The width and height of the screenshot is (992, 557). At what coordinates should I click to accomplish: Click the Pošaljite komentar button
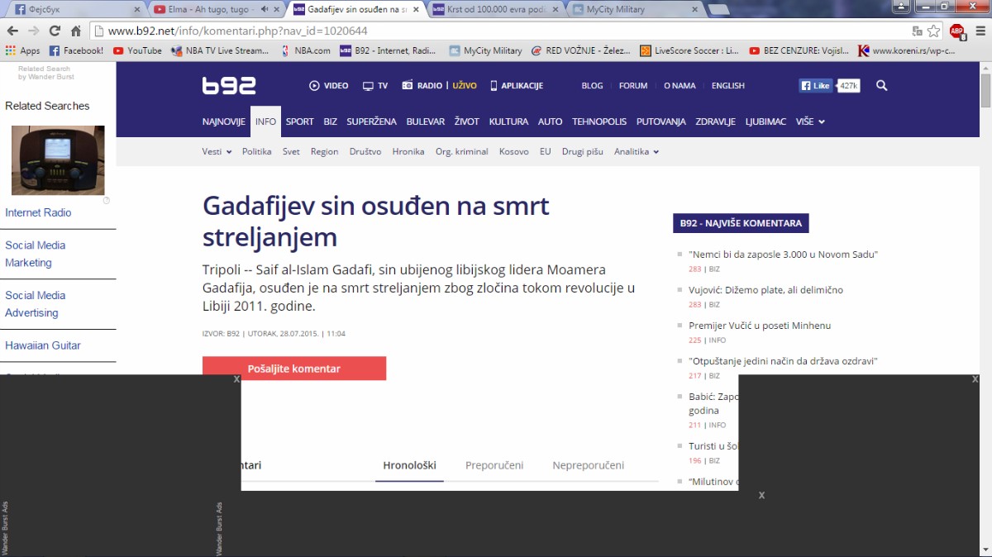click(x=294, y=369)
